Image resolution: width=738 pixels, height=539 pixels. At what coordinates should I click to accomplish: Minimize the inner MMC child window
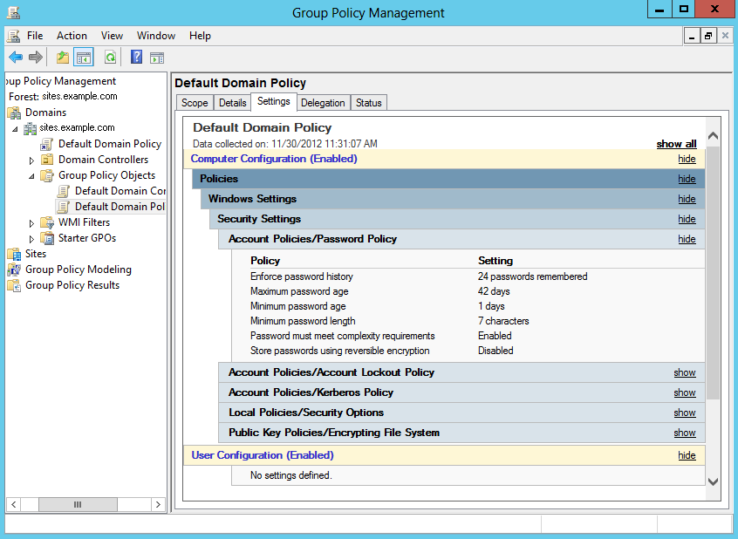pos(692,36)
